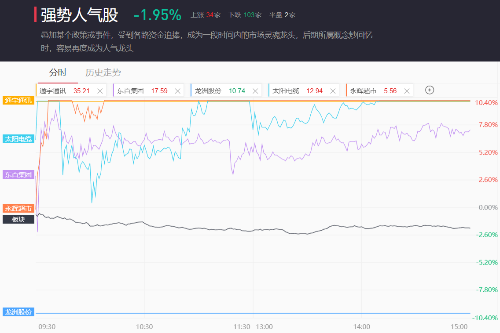Click the 上涨 34家 rising count
The width and height of the screenshot is (500, 333).
point(206,15)
